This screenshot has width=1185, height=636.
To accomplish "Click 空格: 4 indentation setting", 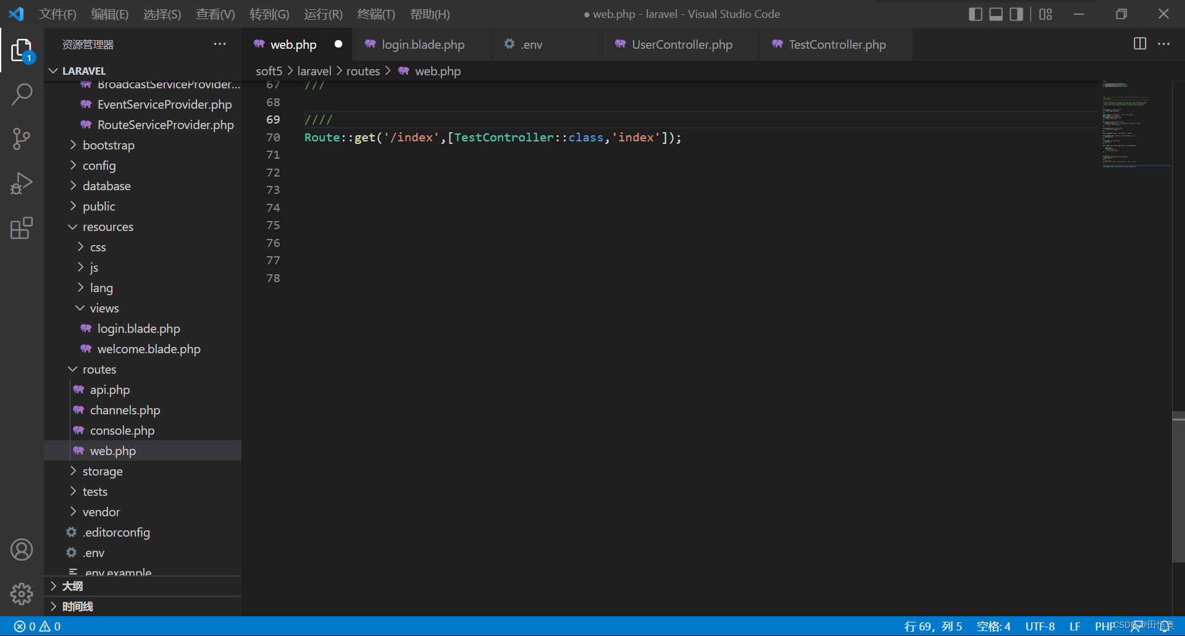I will pyautogui.click(x=994, y=626).
